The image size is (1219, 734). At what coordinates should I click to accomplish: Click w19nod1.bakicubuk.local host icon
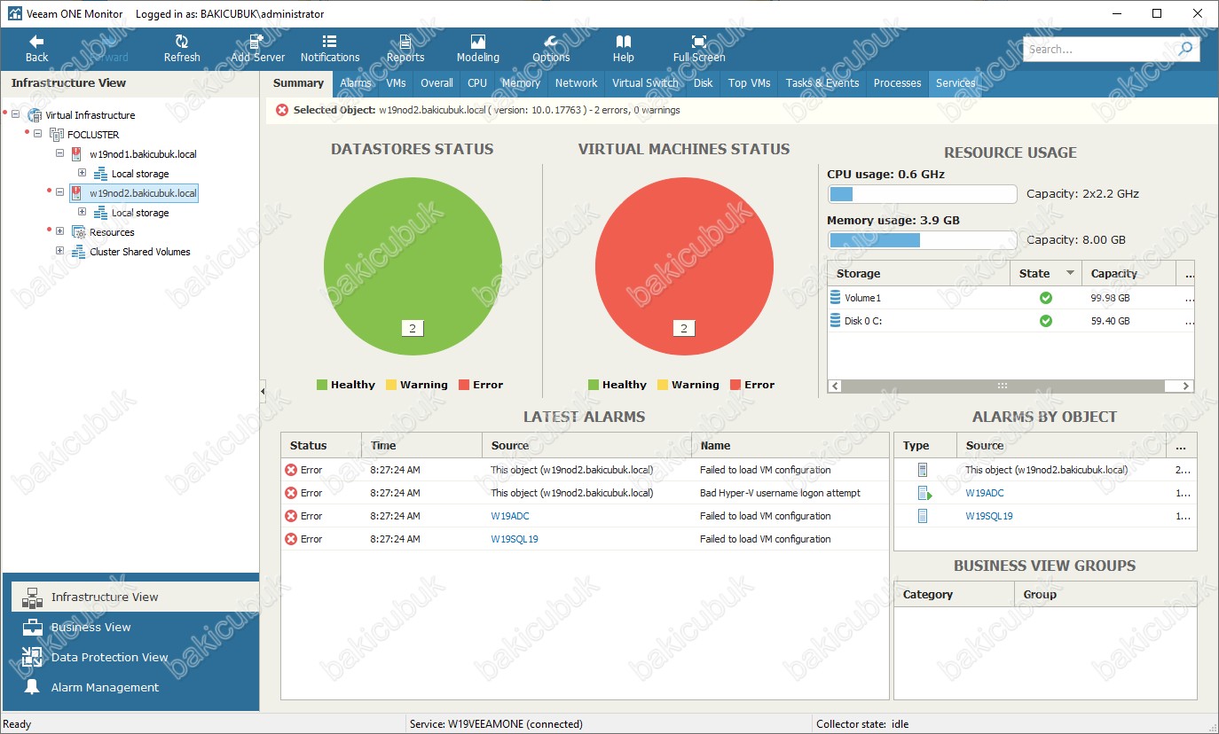(x=77, y=154)
